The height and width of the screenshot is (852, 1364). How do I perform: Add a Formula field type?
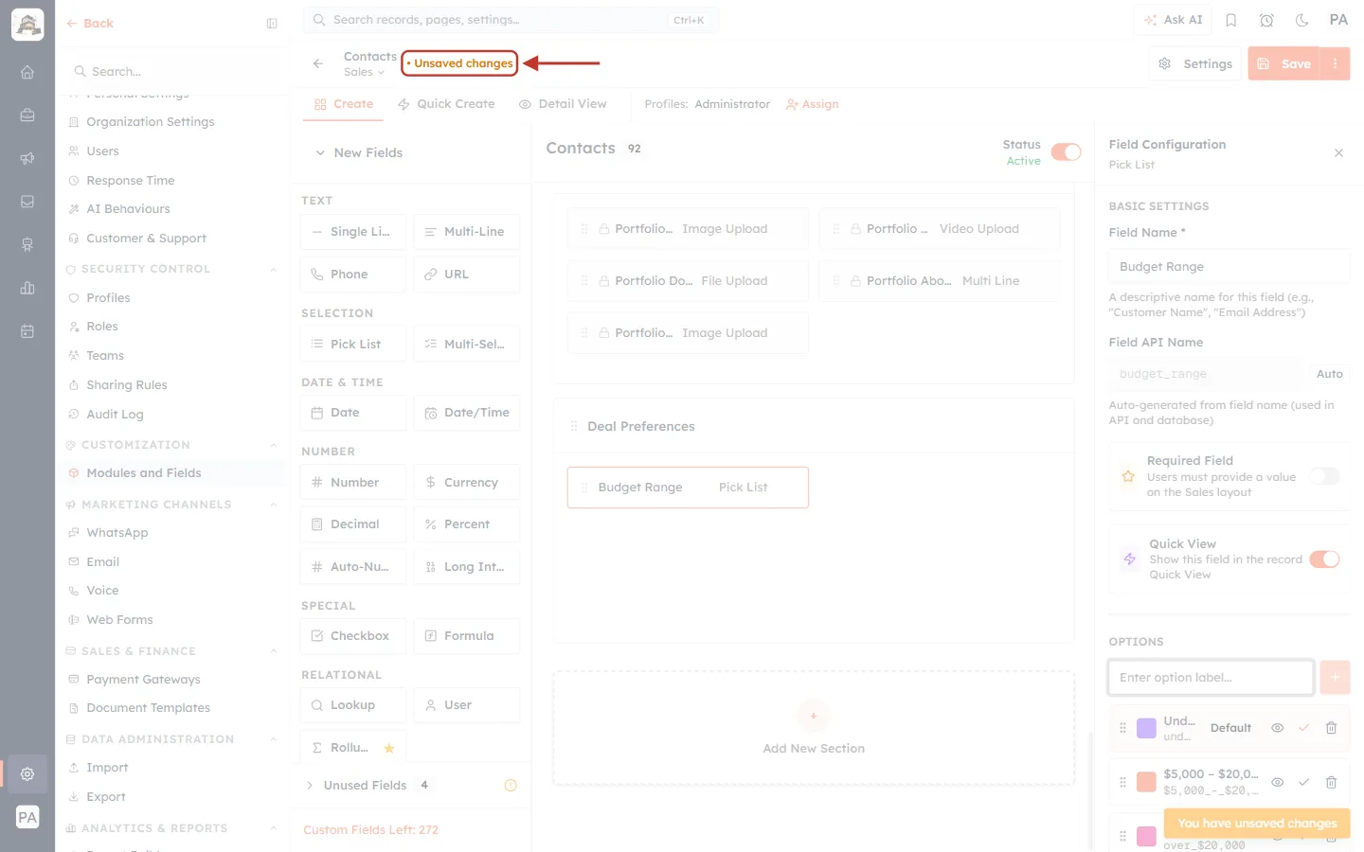point(467,635)
